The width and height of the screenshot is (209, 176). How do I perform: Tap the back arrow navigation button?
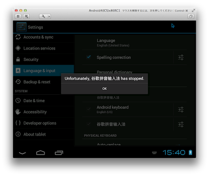click(22, 153)
